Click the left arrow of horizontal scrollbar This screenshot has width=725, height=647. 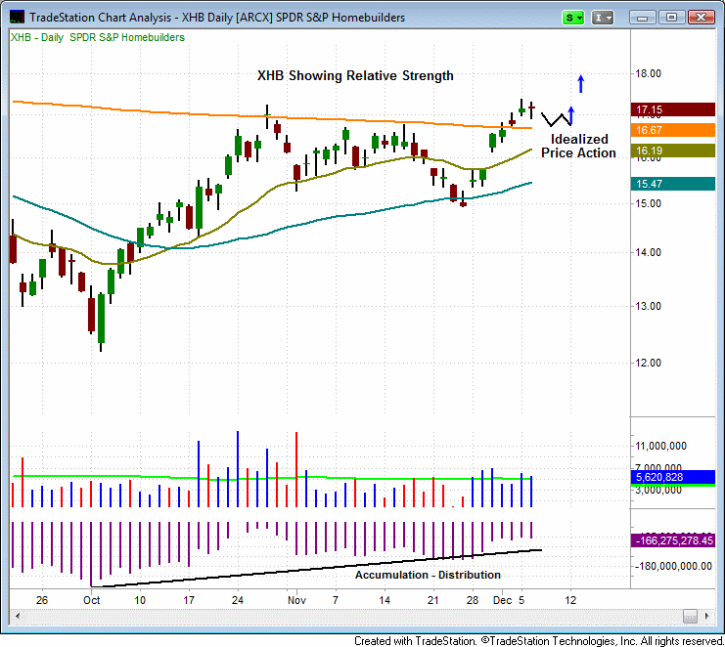point(18,616)
